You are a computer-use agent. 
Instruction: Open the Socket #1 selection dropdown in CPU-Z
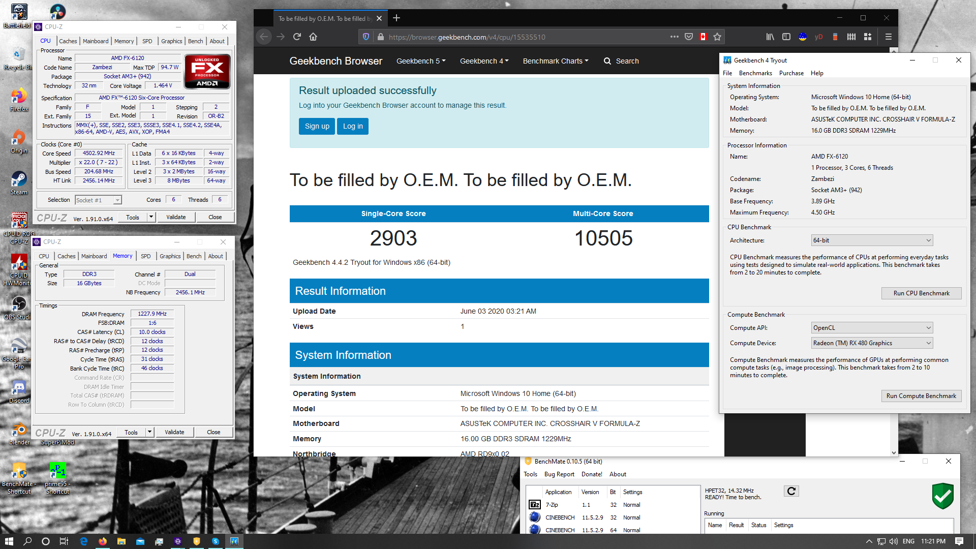tap(98, 200)
